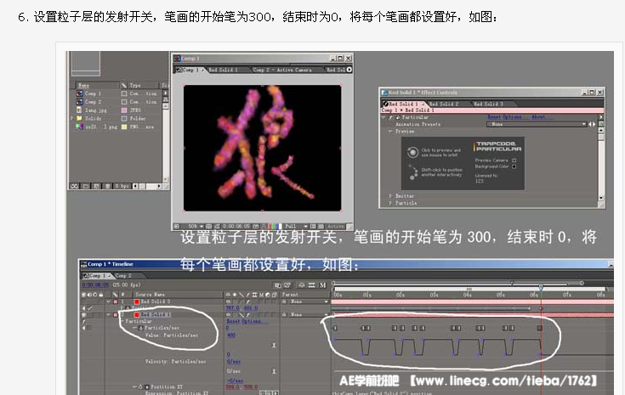The height and width of the screenshot is (395, 625).
Task: Open the Animation Presets dropdown
Action: (x=537, y=124)
